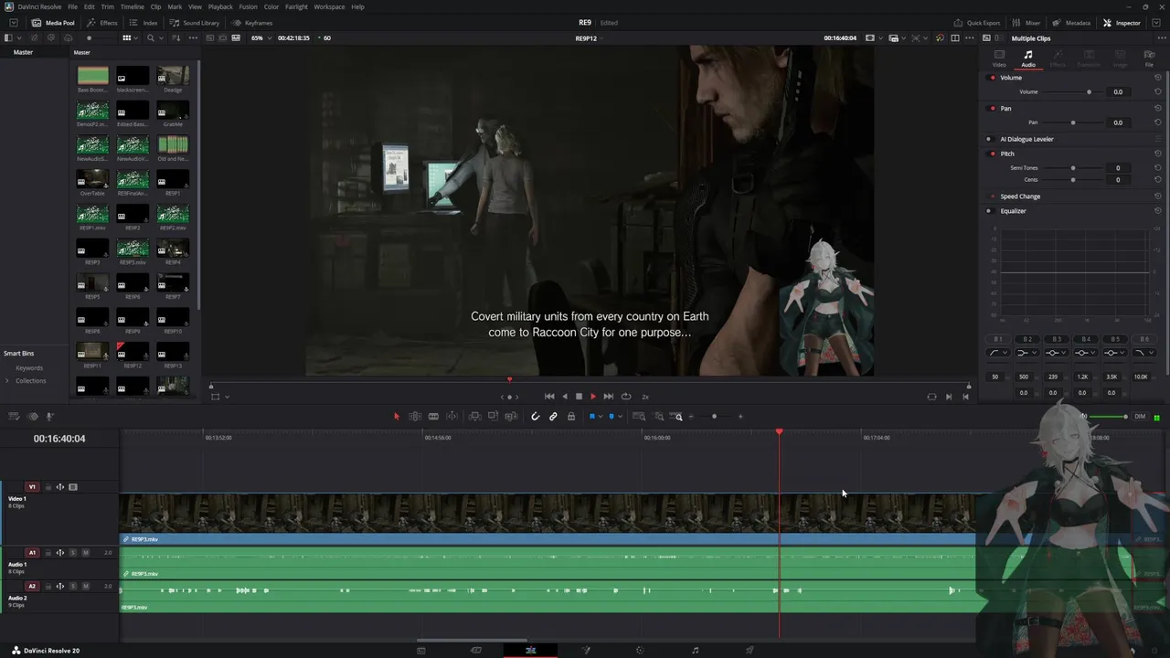Toggle the Loop playback icon
The image size is (1170, 658).
pos(626,397)
